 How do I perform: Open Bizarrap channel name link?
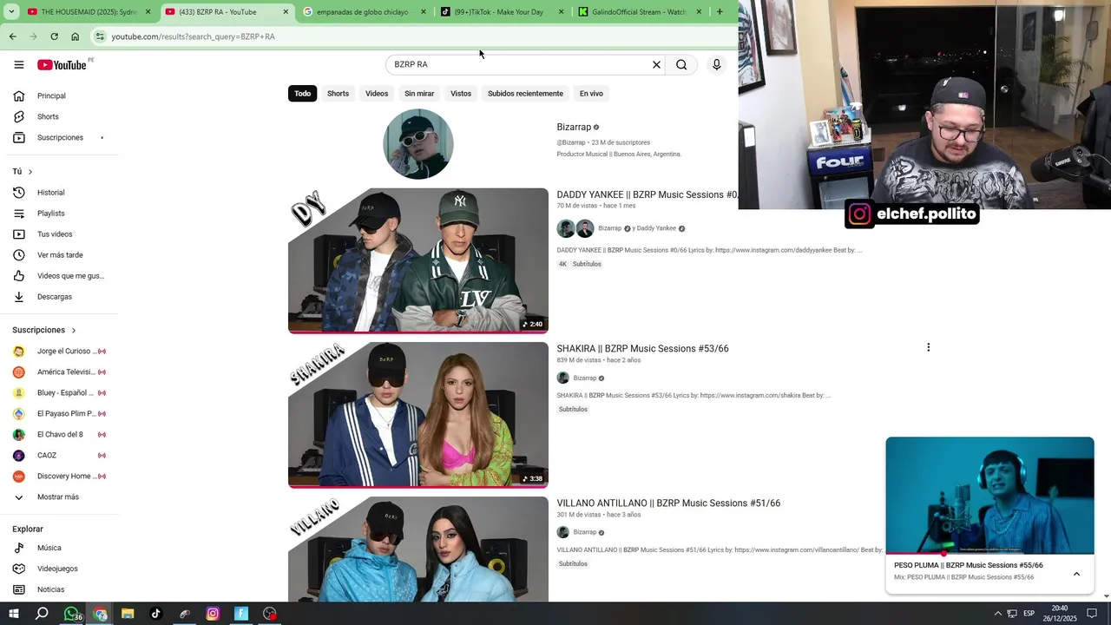574,128
